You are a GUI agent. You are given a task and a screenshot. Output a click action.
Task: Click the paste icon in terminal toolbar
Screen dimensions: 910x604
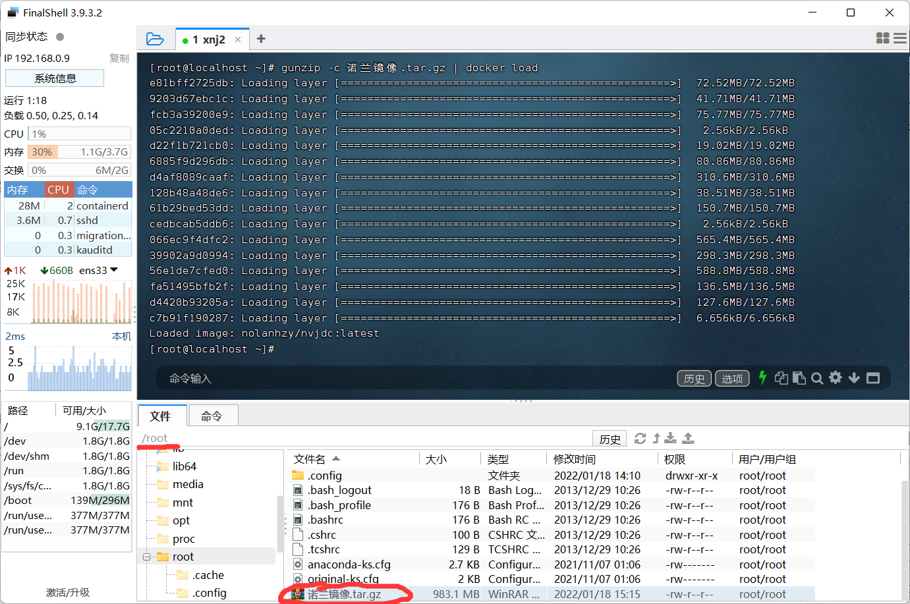click(799, 378)
